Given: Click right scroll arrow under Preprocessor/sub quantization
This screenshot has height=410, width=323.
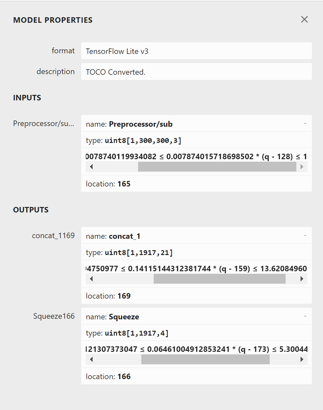Looking at the screenshot, I should 302,167.
